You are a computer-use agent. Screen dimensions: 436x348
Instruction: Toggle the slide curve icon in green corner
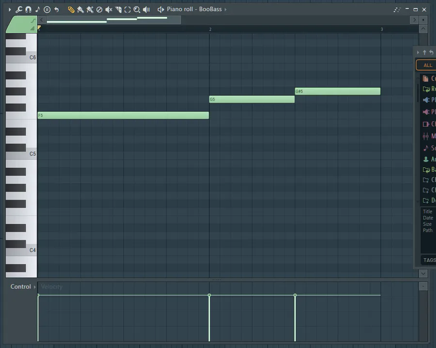(x=33, y=20)
